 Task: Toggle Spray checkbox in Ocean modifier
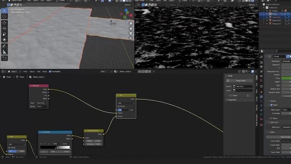271,118
